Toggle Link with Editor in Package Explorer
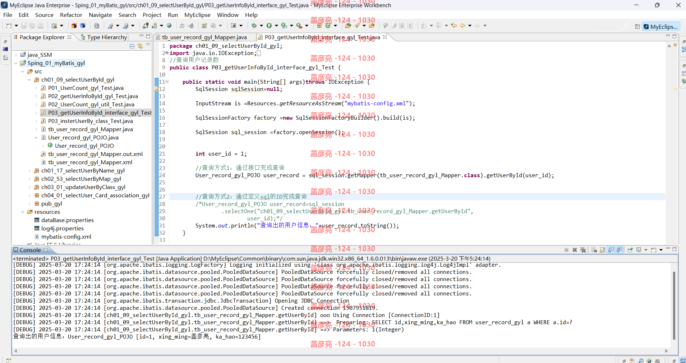The height and width of the screenshot is (363, 686). (x=140, y=46)
